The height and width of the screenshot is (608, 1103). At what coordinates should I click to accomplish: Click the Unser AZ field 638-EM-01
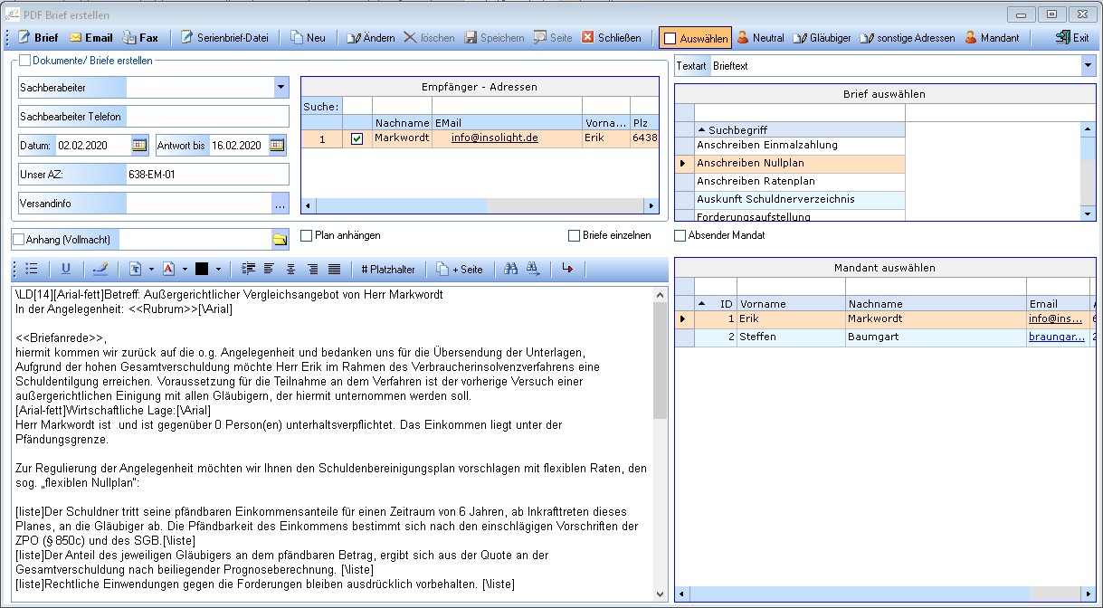point(206,174)
